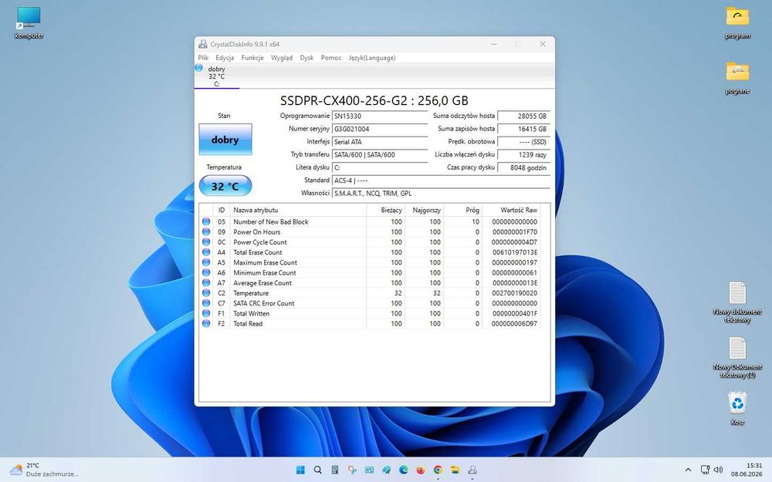Open the Język(Language) menu
The height and width of the screenshot is (482, 772).
tap(372, 58)
